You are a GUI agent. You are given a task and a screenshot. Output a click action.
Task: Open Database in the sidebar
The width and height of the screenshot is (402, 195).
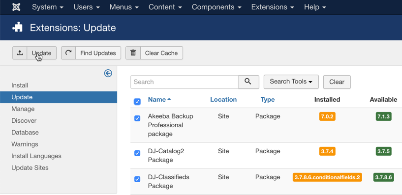coord(25,132)
